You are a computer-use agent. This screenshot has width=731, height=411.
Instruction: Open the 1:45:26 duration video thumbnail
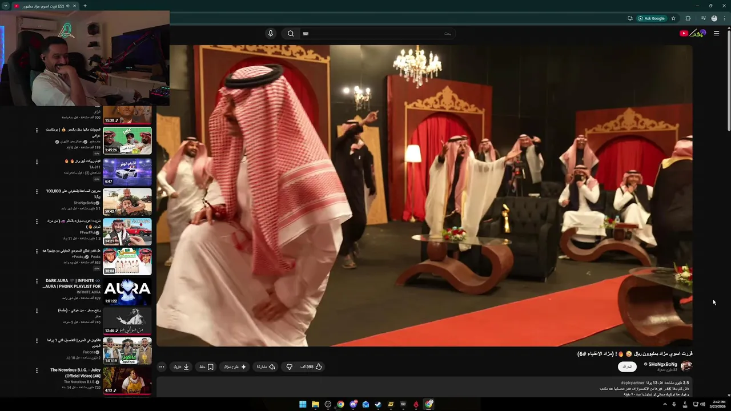127,140
